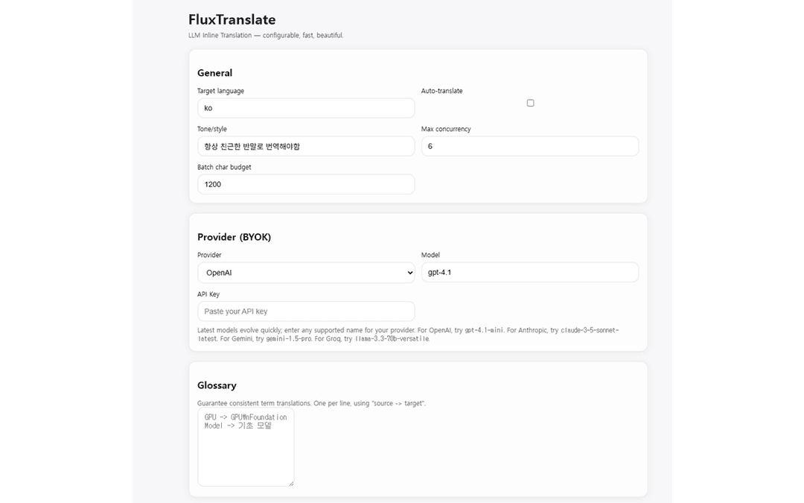Click the 'Auto-translate' label text
804x503 pixels.
[x=441, y=91]
